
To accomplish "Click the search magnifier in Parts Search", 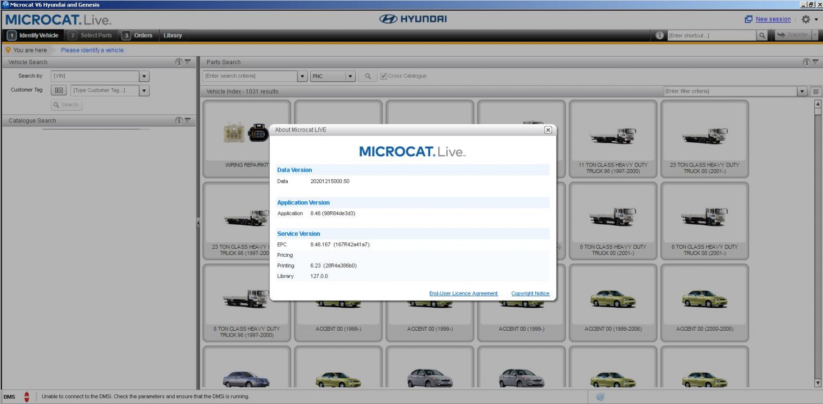I will (x=368, y=75).
